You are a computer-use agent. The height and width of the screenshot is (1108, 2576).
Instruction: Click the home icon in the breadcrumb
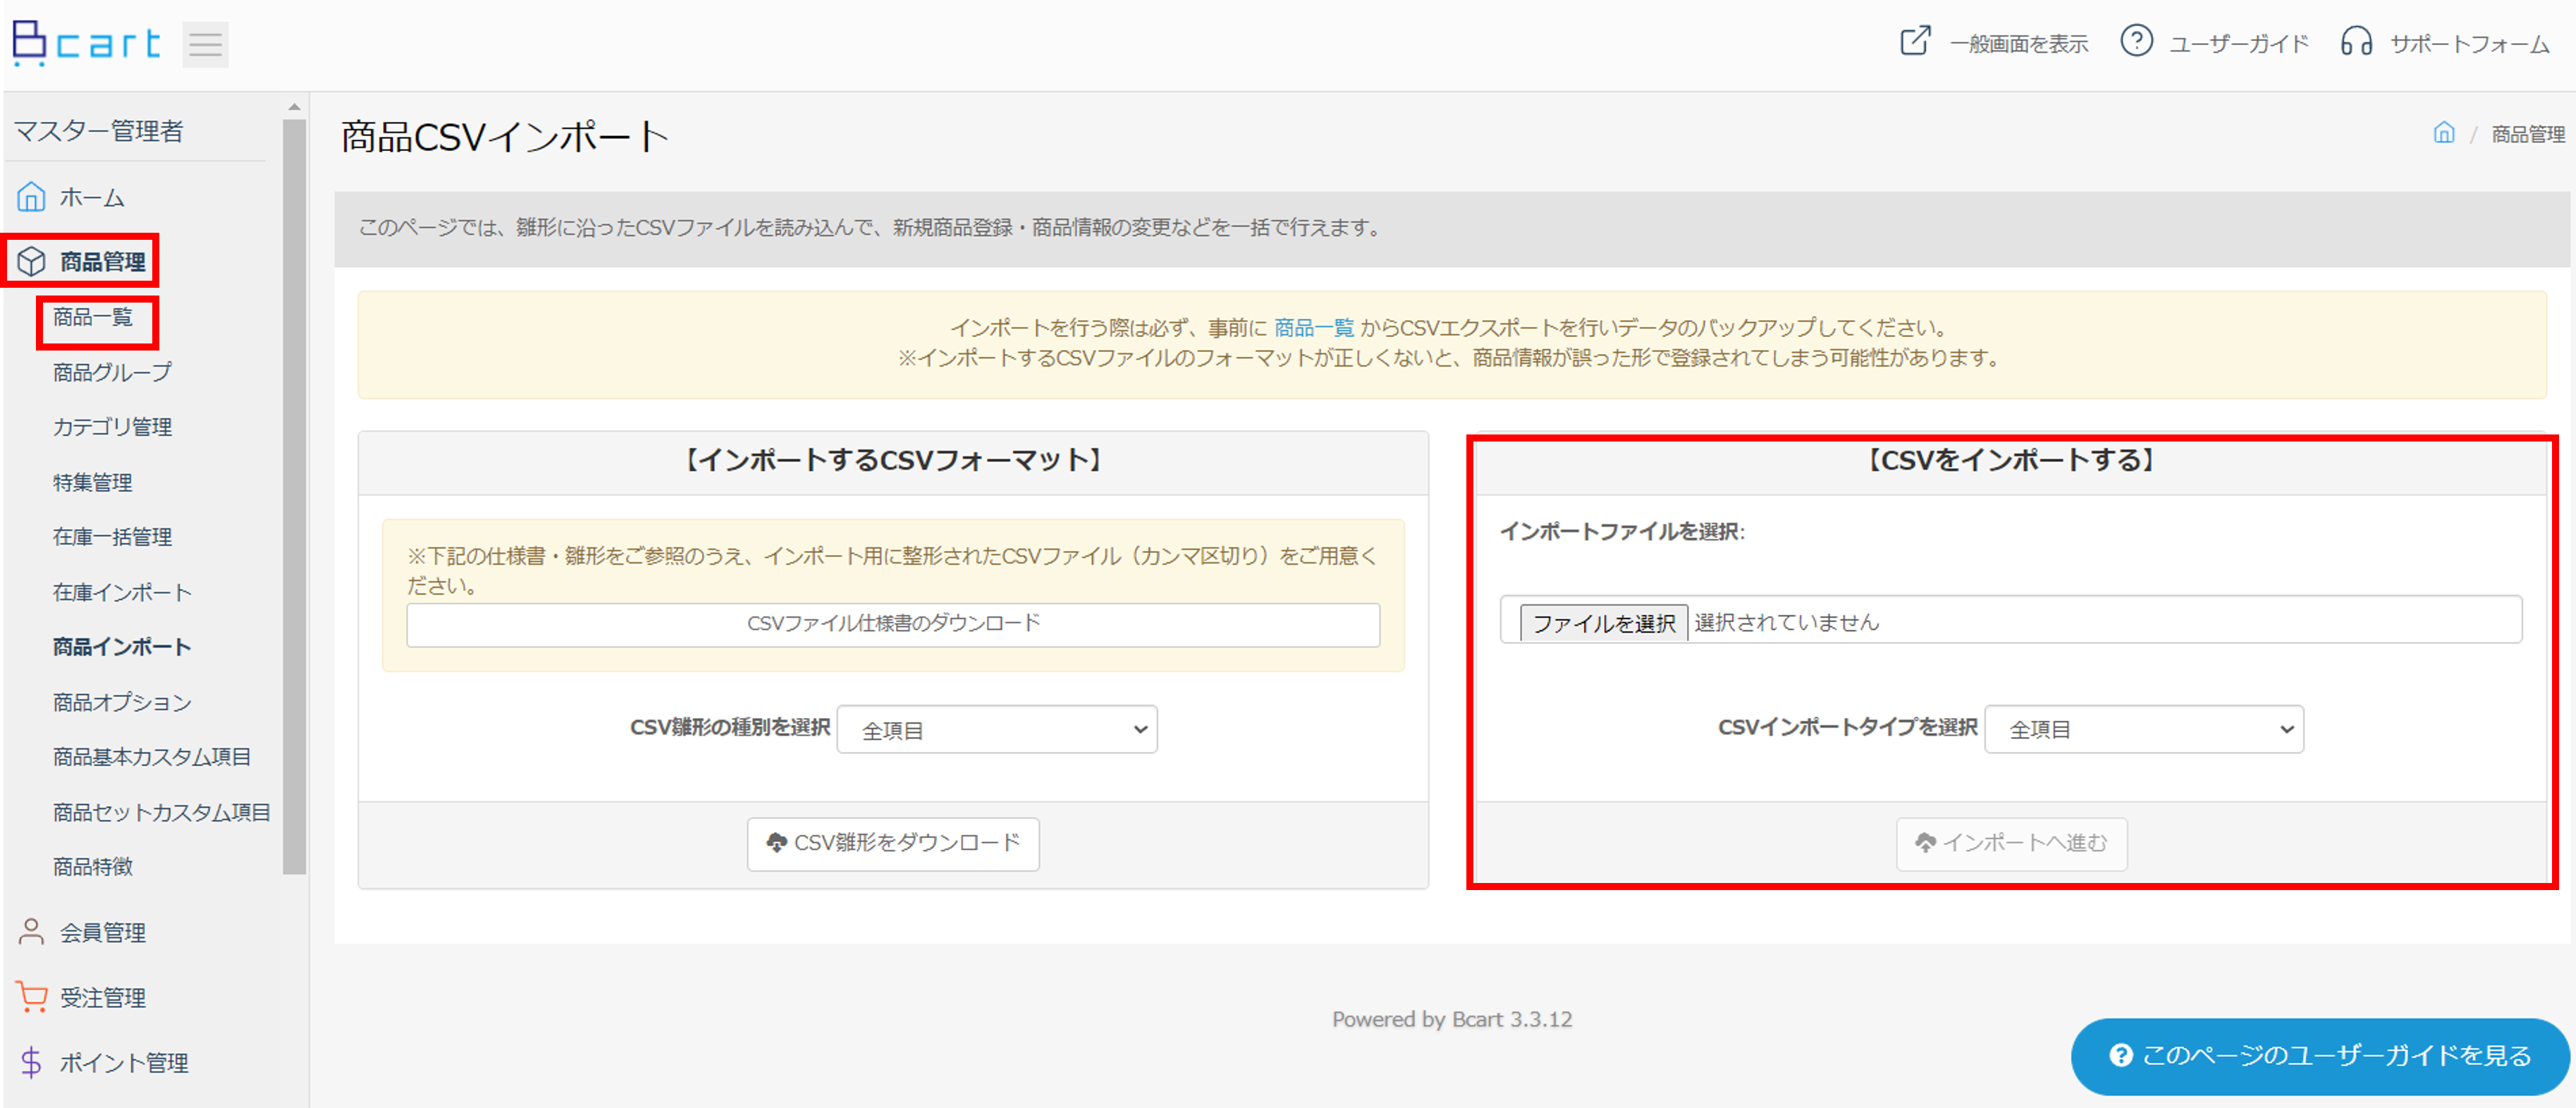click(2444, 133)
